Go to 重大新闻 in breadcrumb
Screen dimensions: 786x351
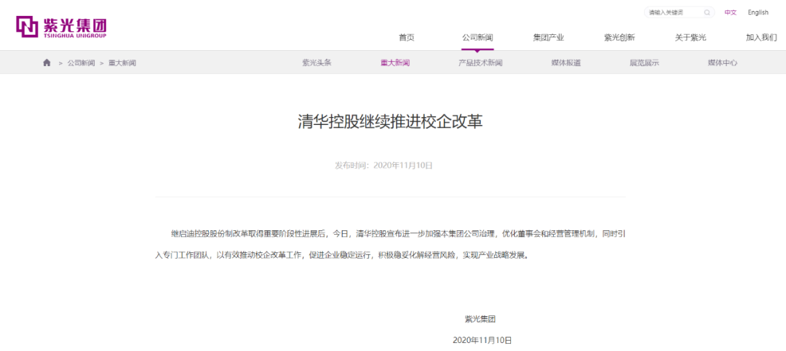point(122,63)
